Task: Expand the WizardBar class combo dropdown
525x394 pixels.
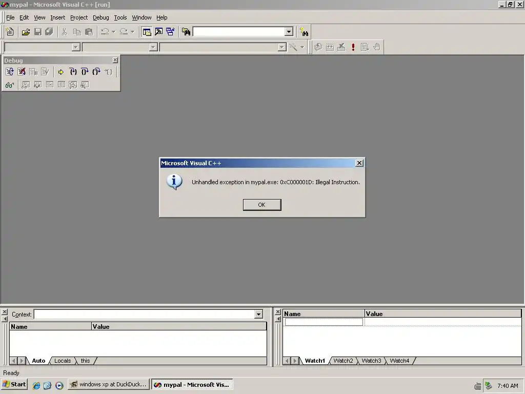Action: click(76, 47)
